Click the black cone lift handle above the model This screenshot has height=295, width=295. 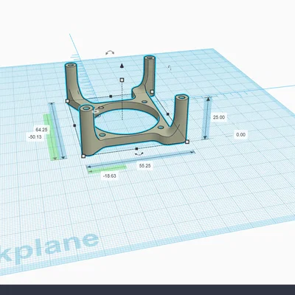[x=122, y=66]
